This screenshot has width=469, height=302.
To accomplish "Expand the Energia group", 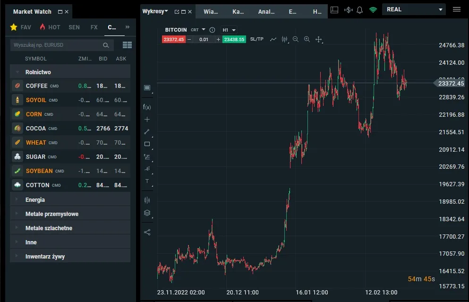I will point(17,199).
